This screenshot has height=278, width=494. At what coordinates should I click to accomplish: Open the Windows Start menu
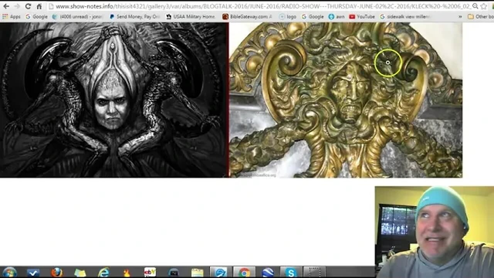tap(10, 272)
